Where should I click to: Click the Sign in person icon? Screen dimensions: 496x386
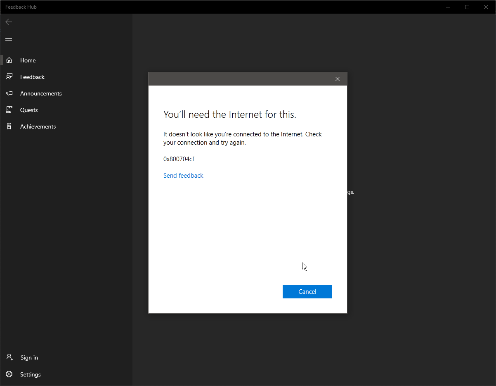pyautogui.click(x=9, y=357)
